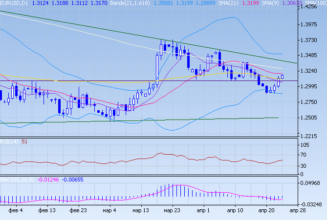Click the мар 23 date marker
327x220 pixels.
click(172, 211)
